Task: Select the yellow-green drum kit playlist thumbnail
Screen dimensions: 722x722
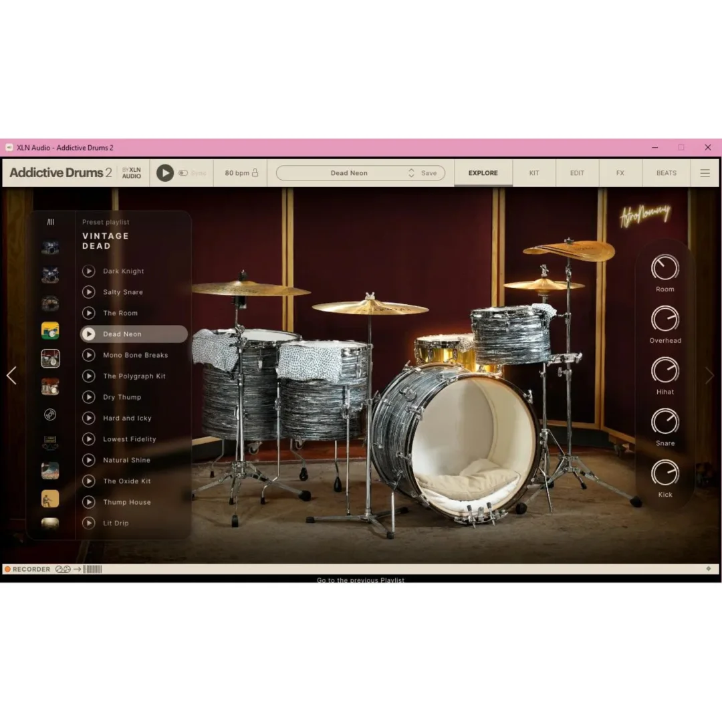Action: point(50,330)
